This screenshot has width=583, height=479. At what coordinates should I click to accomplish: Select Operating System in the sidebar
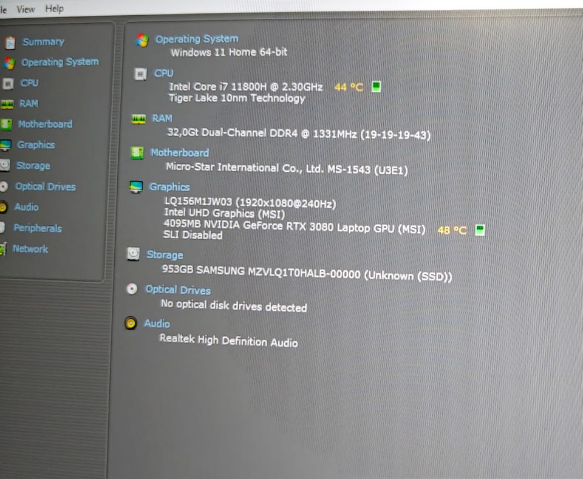[x=60, y=62]
